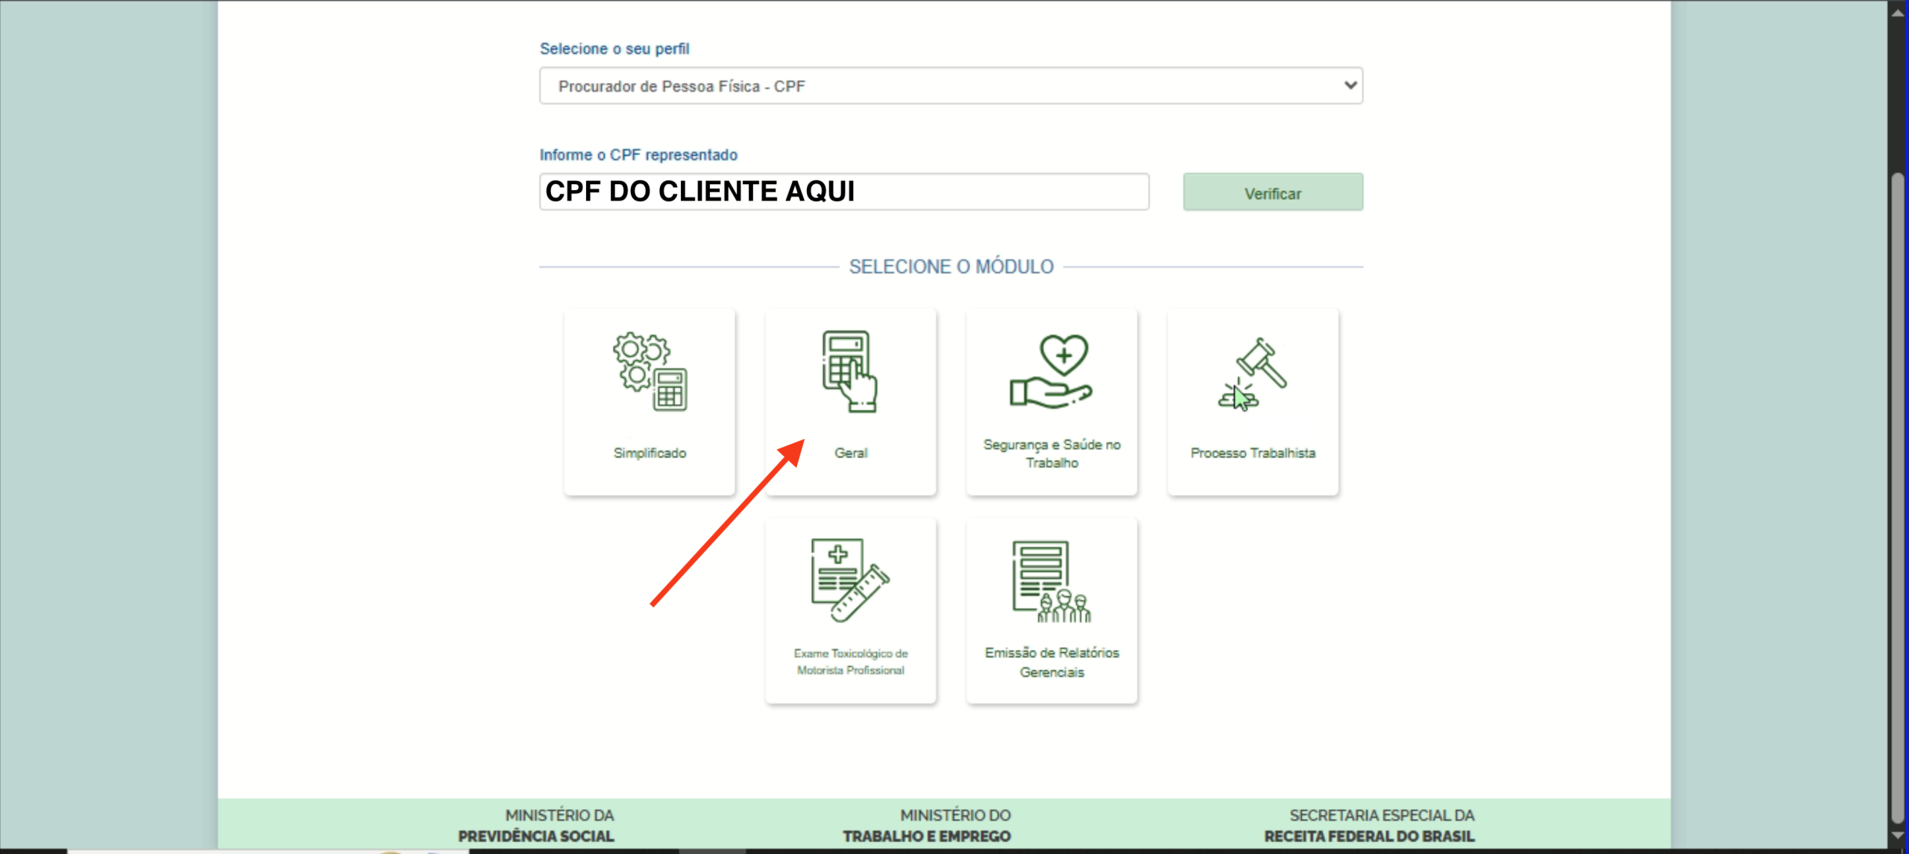Open the Exame Toxicológico test-tube icon
The image size is (1909, 854).
click(850, 580)
